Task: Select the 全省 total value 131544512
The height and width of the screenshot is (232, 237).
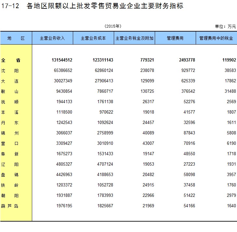Action: [x=62, y=60]
